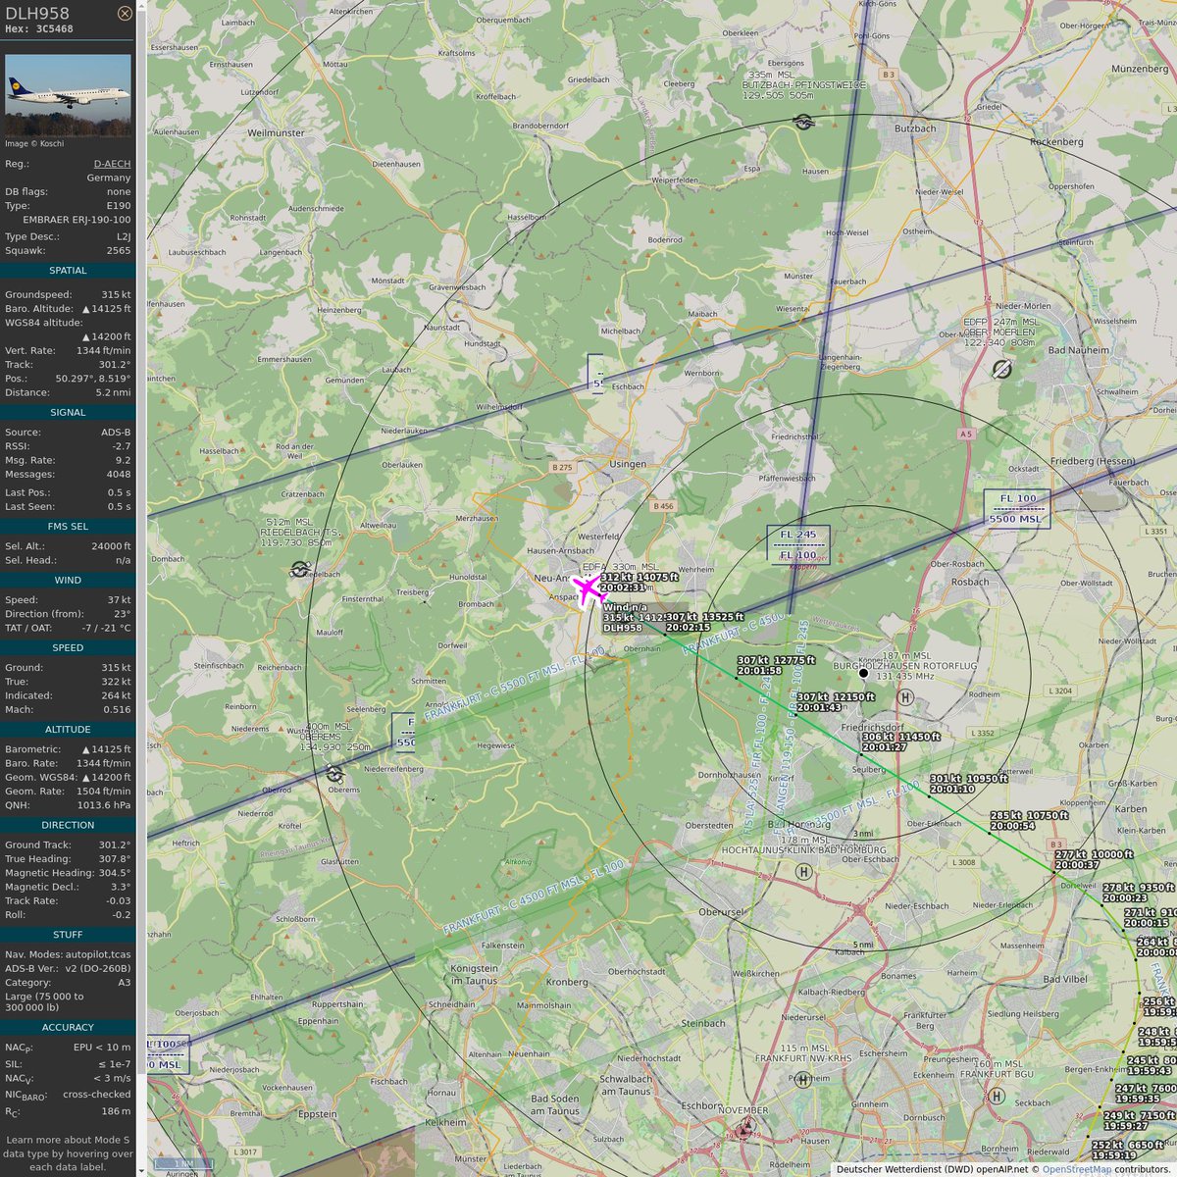Click the SIGNAL section header
Viewport: 1177px width, 1177px height.
[x=68, y=413]
